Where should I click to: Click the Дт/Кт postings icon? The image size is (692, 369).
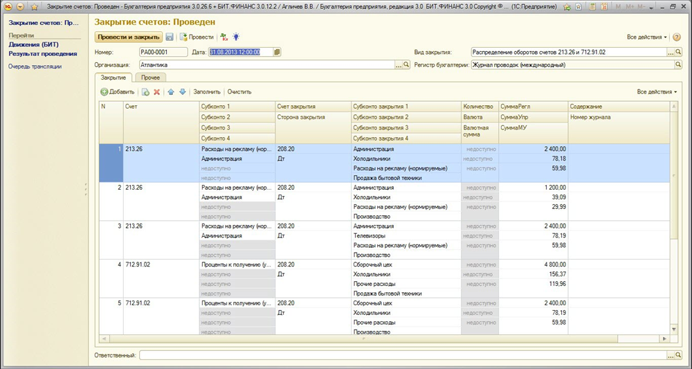[224, 37]
